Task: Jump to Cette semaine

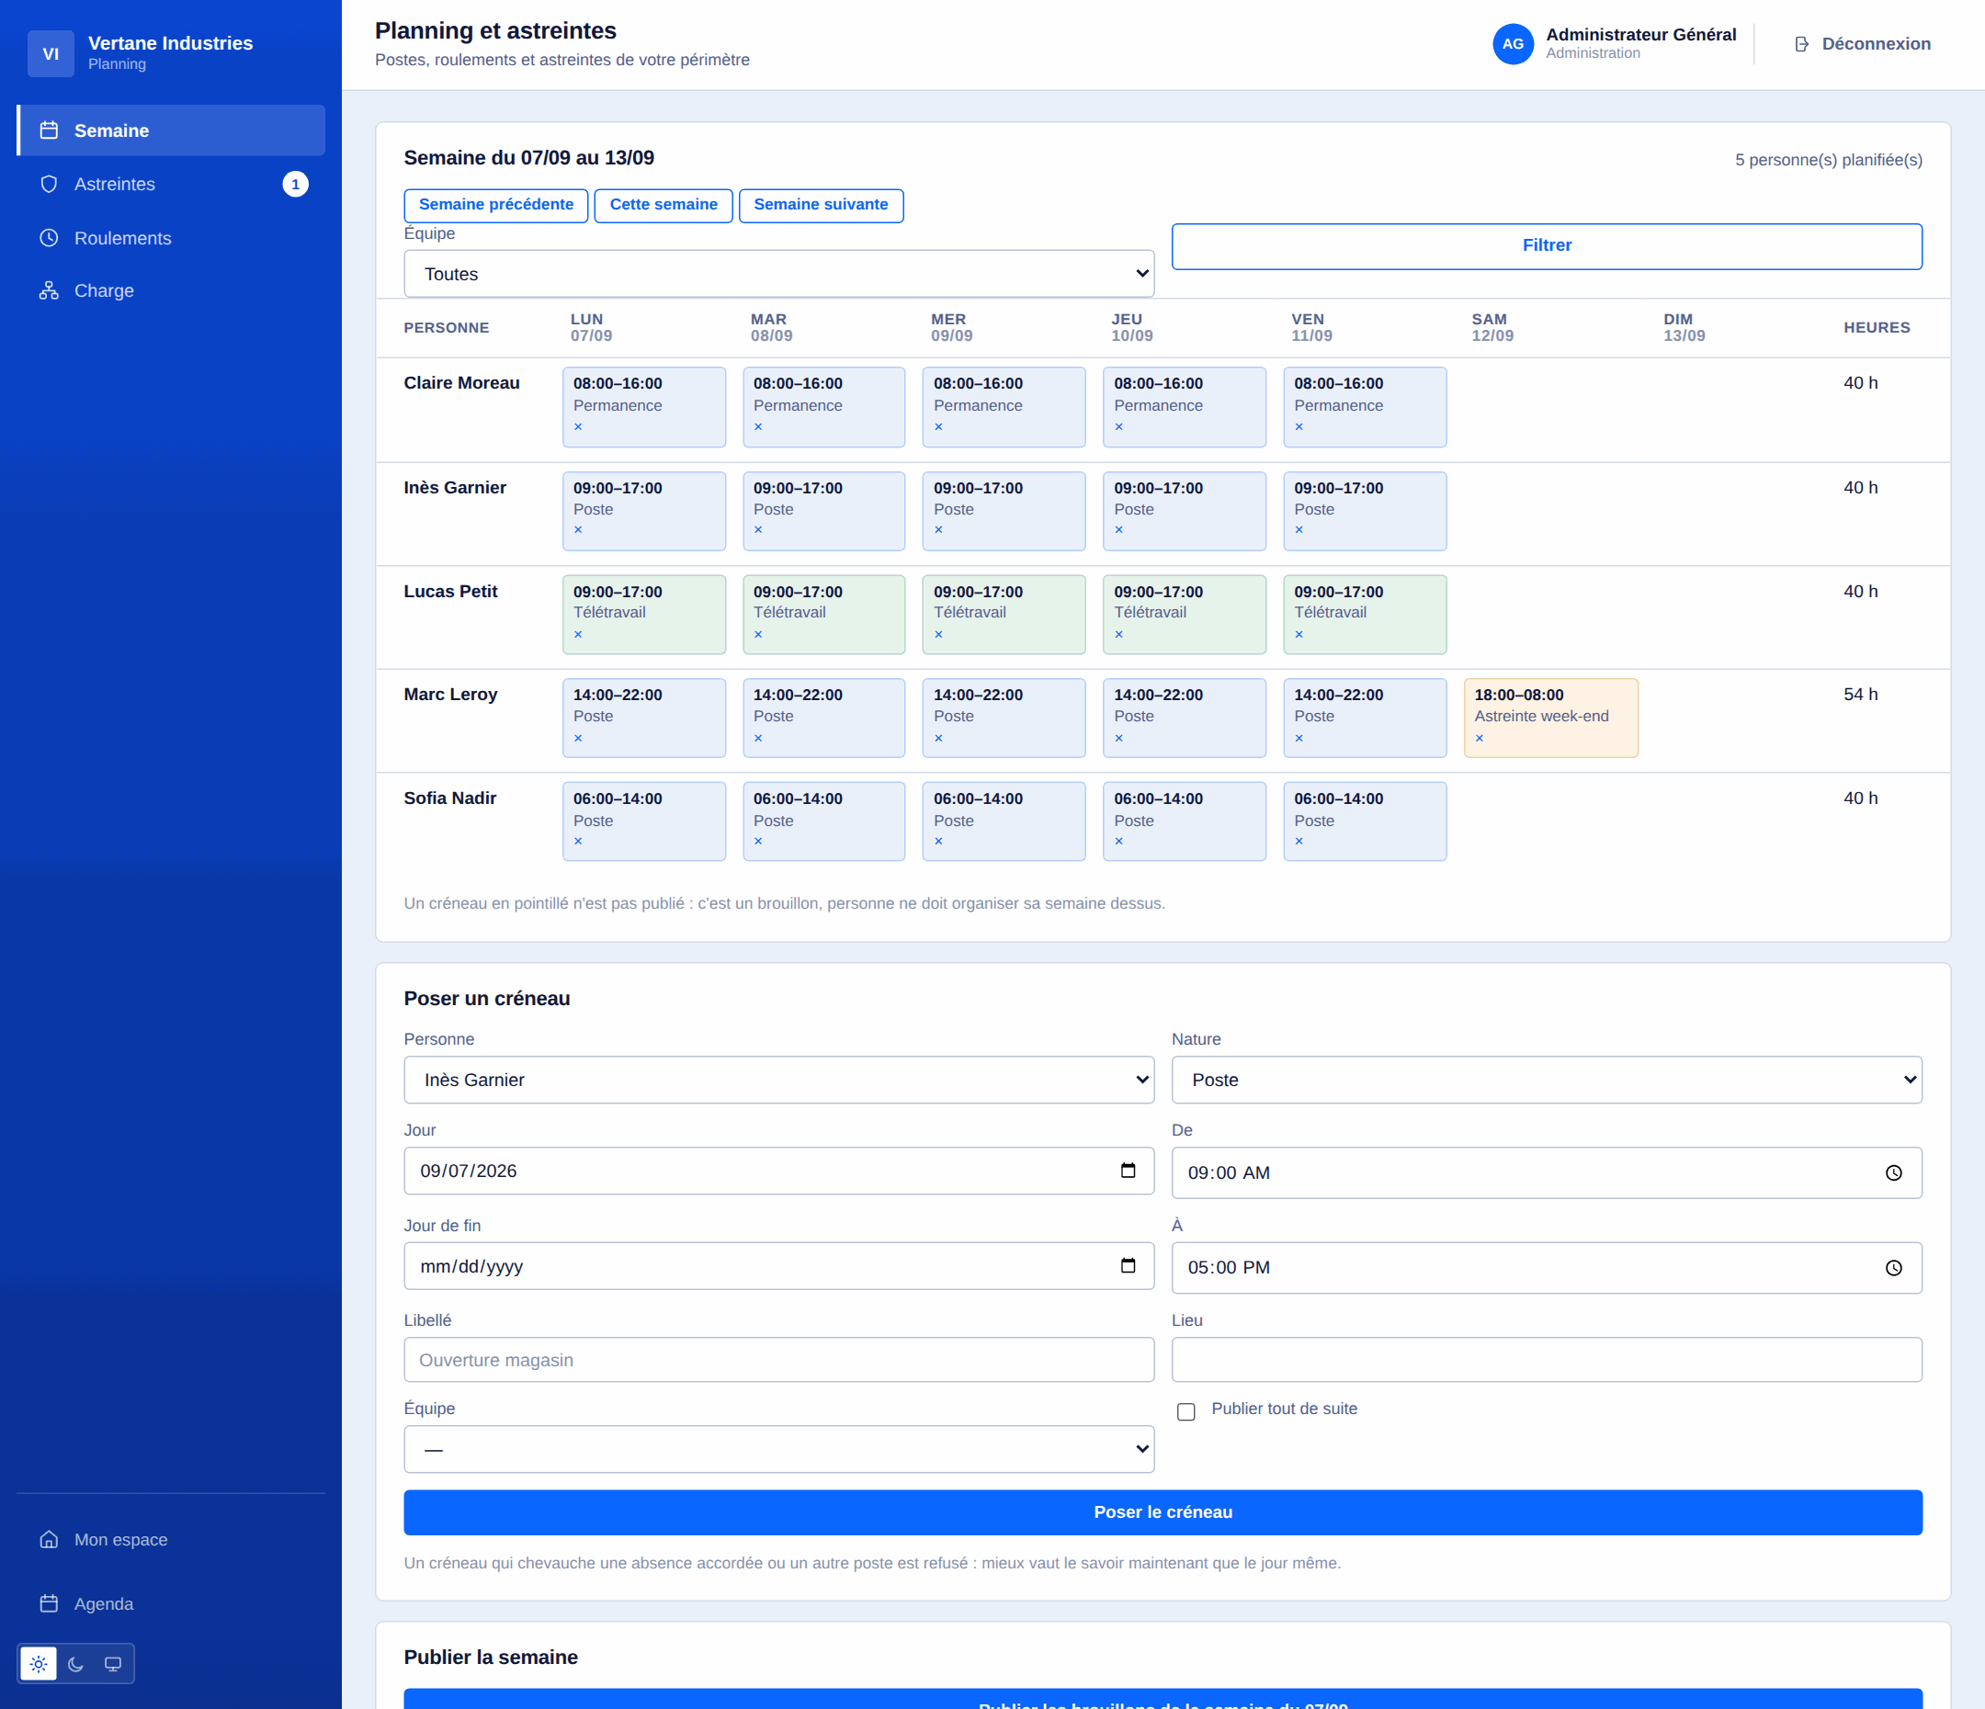Action: click(664, 205)
